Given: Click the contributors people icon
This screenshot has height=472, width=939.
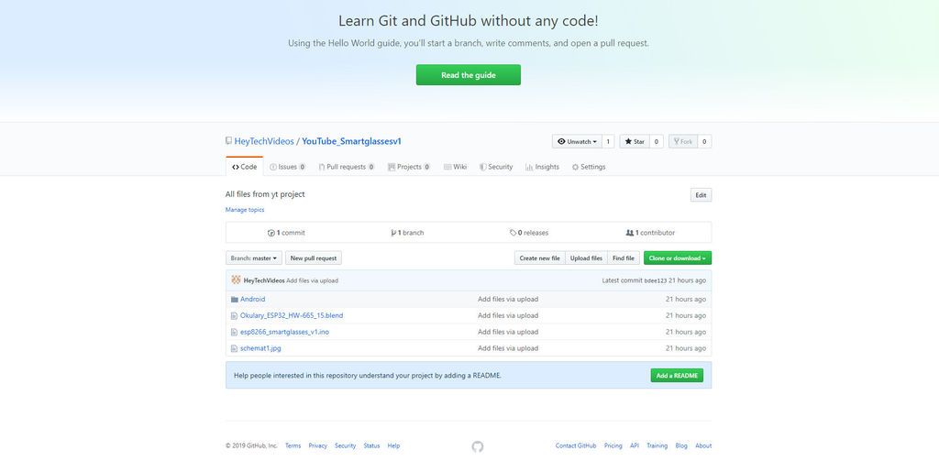Looking at the screenshot, I should [630, 233].
